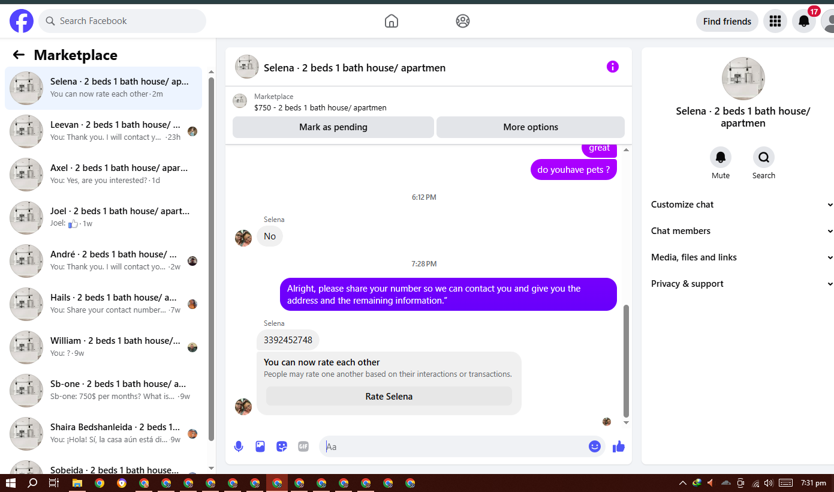Open the Facebook menu grid icon
Image resolution: width=834 pixels, height=492 pixels.
(775, 21)
